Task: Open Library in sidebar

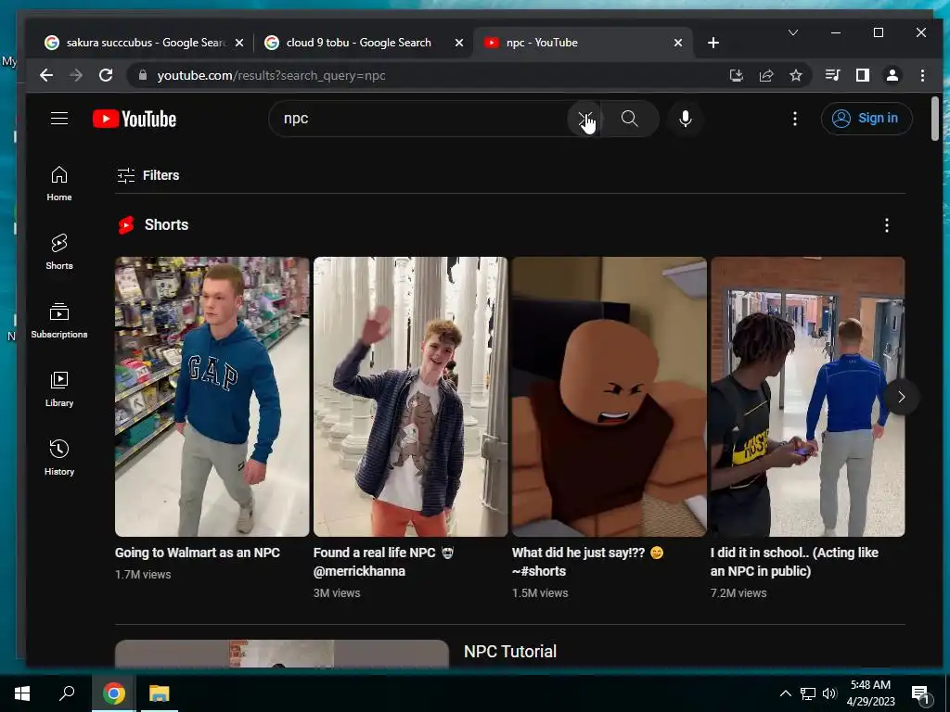Action: [x=59, y=389]
